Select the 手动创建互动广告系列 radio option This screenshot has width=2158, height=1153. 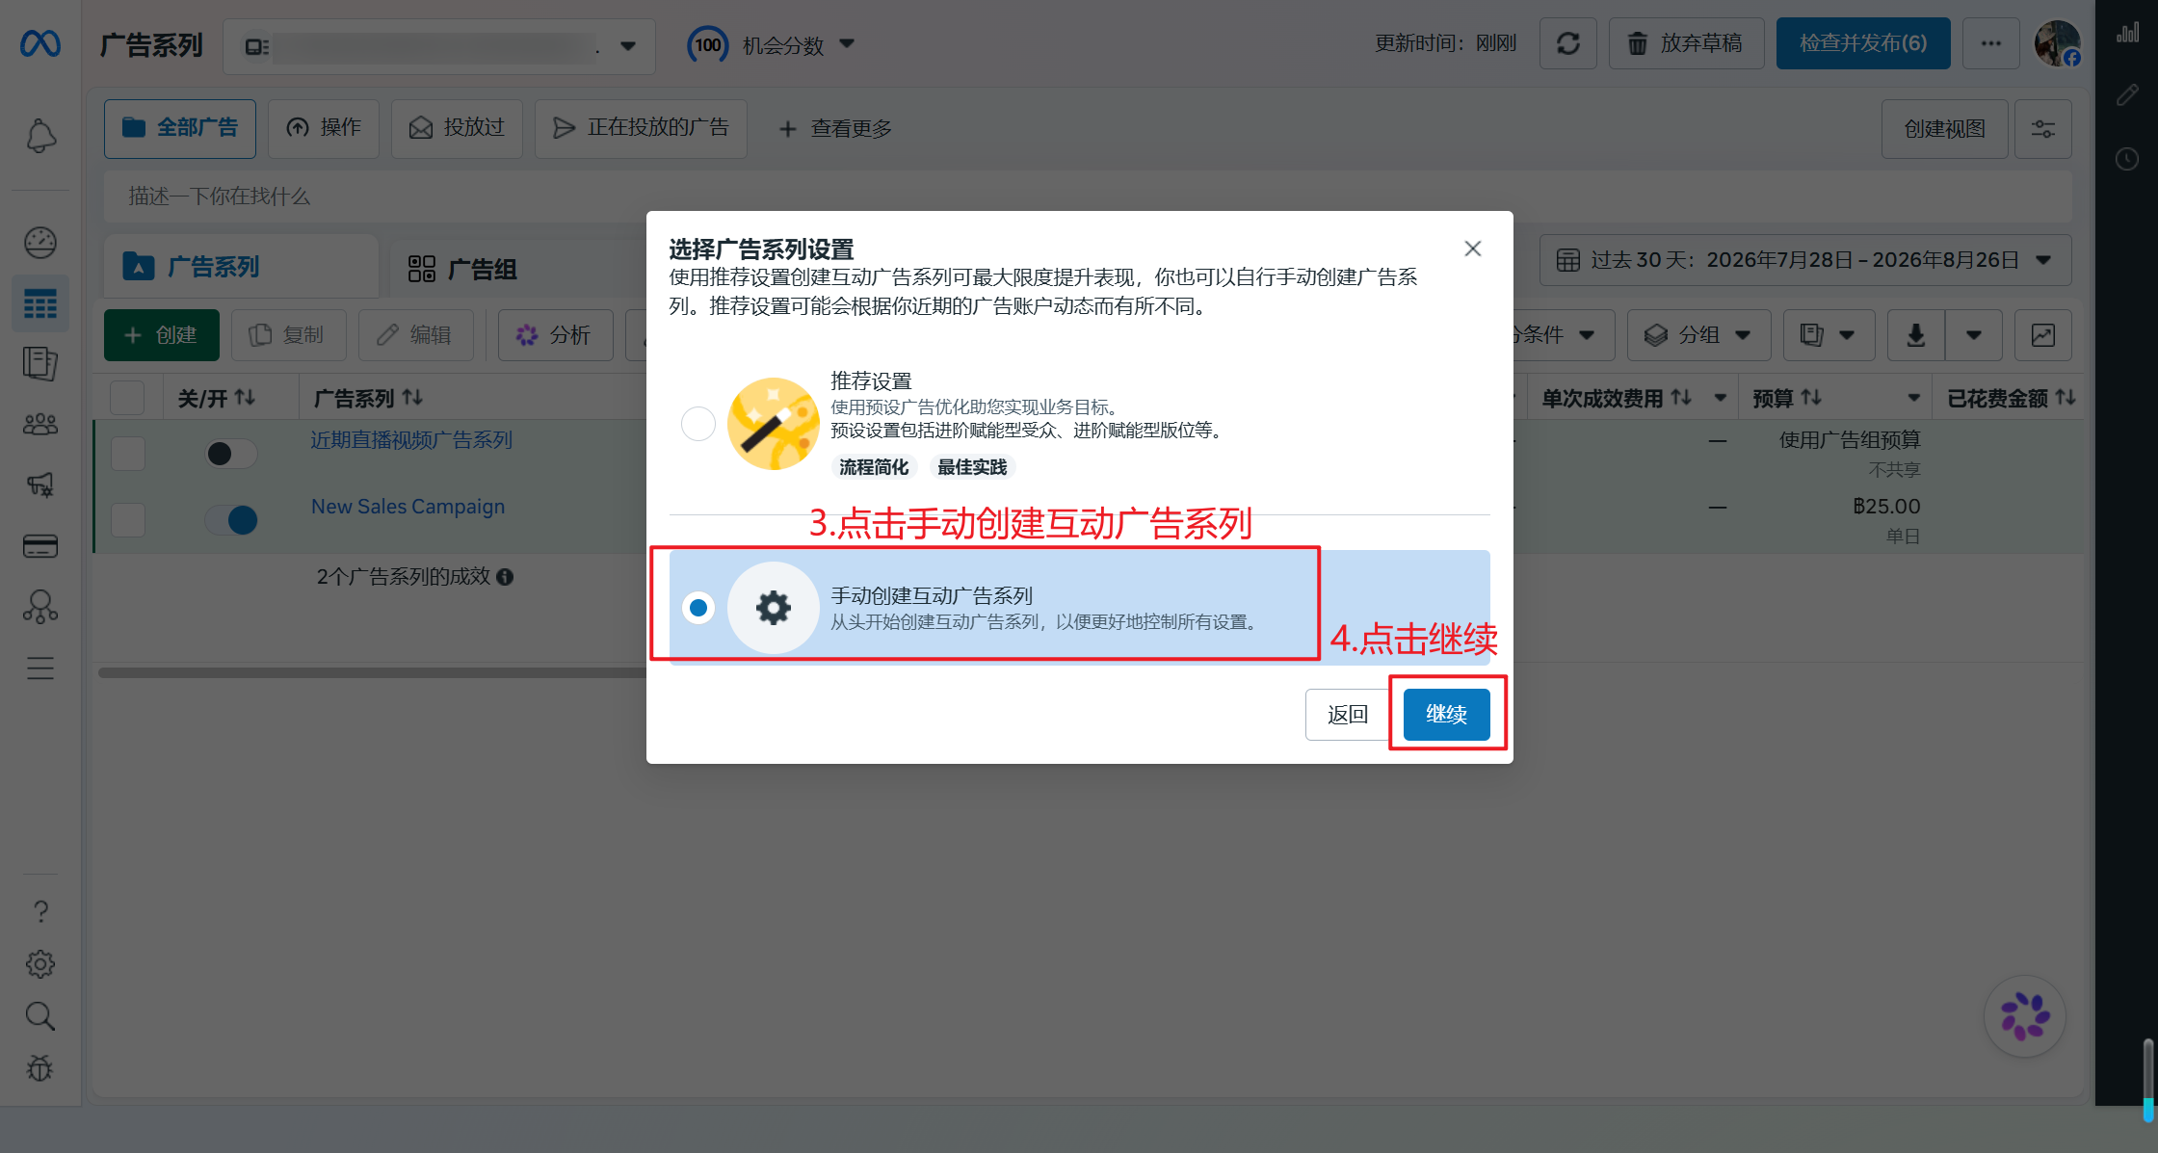tap(698, 608)
